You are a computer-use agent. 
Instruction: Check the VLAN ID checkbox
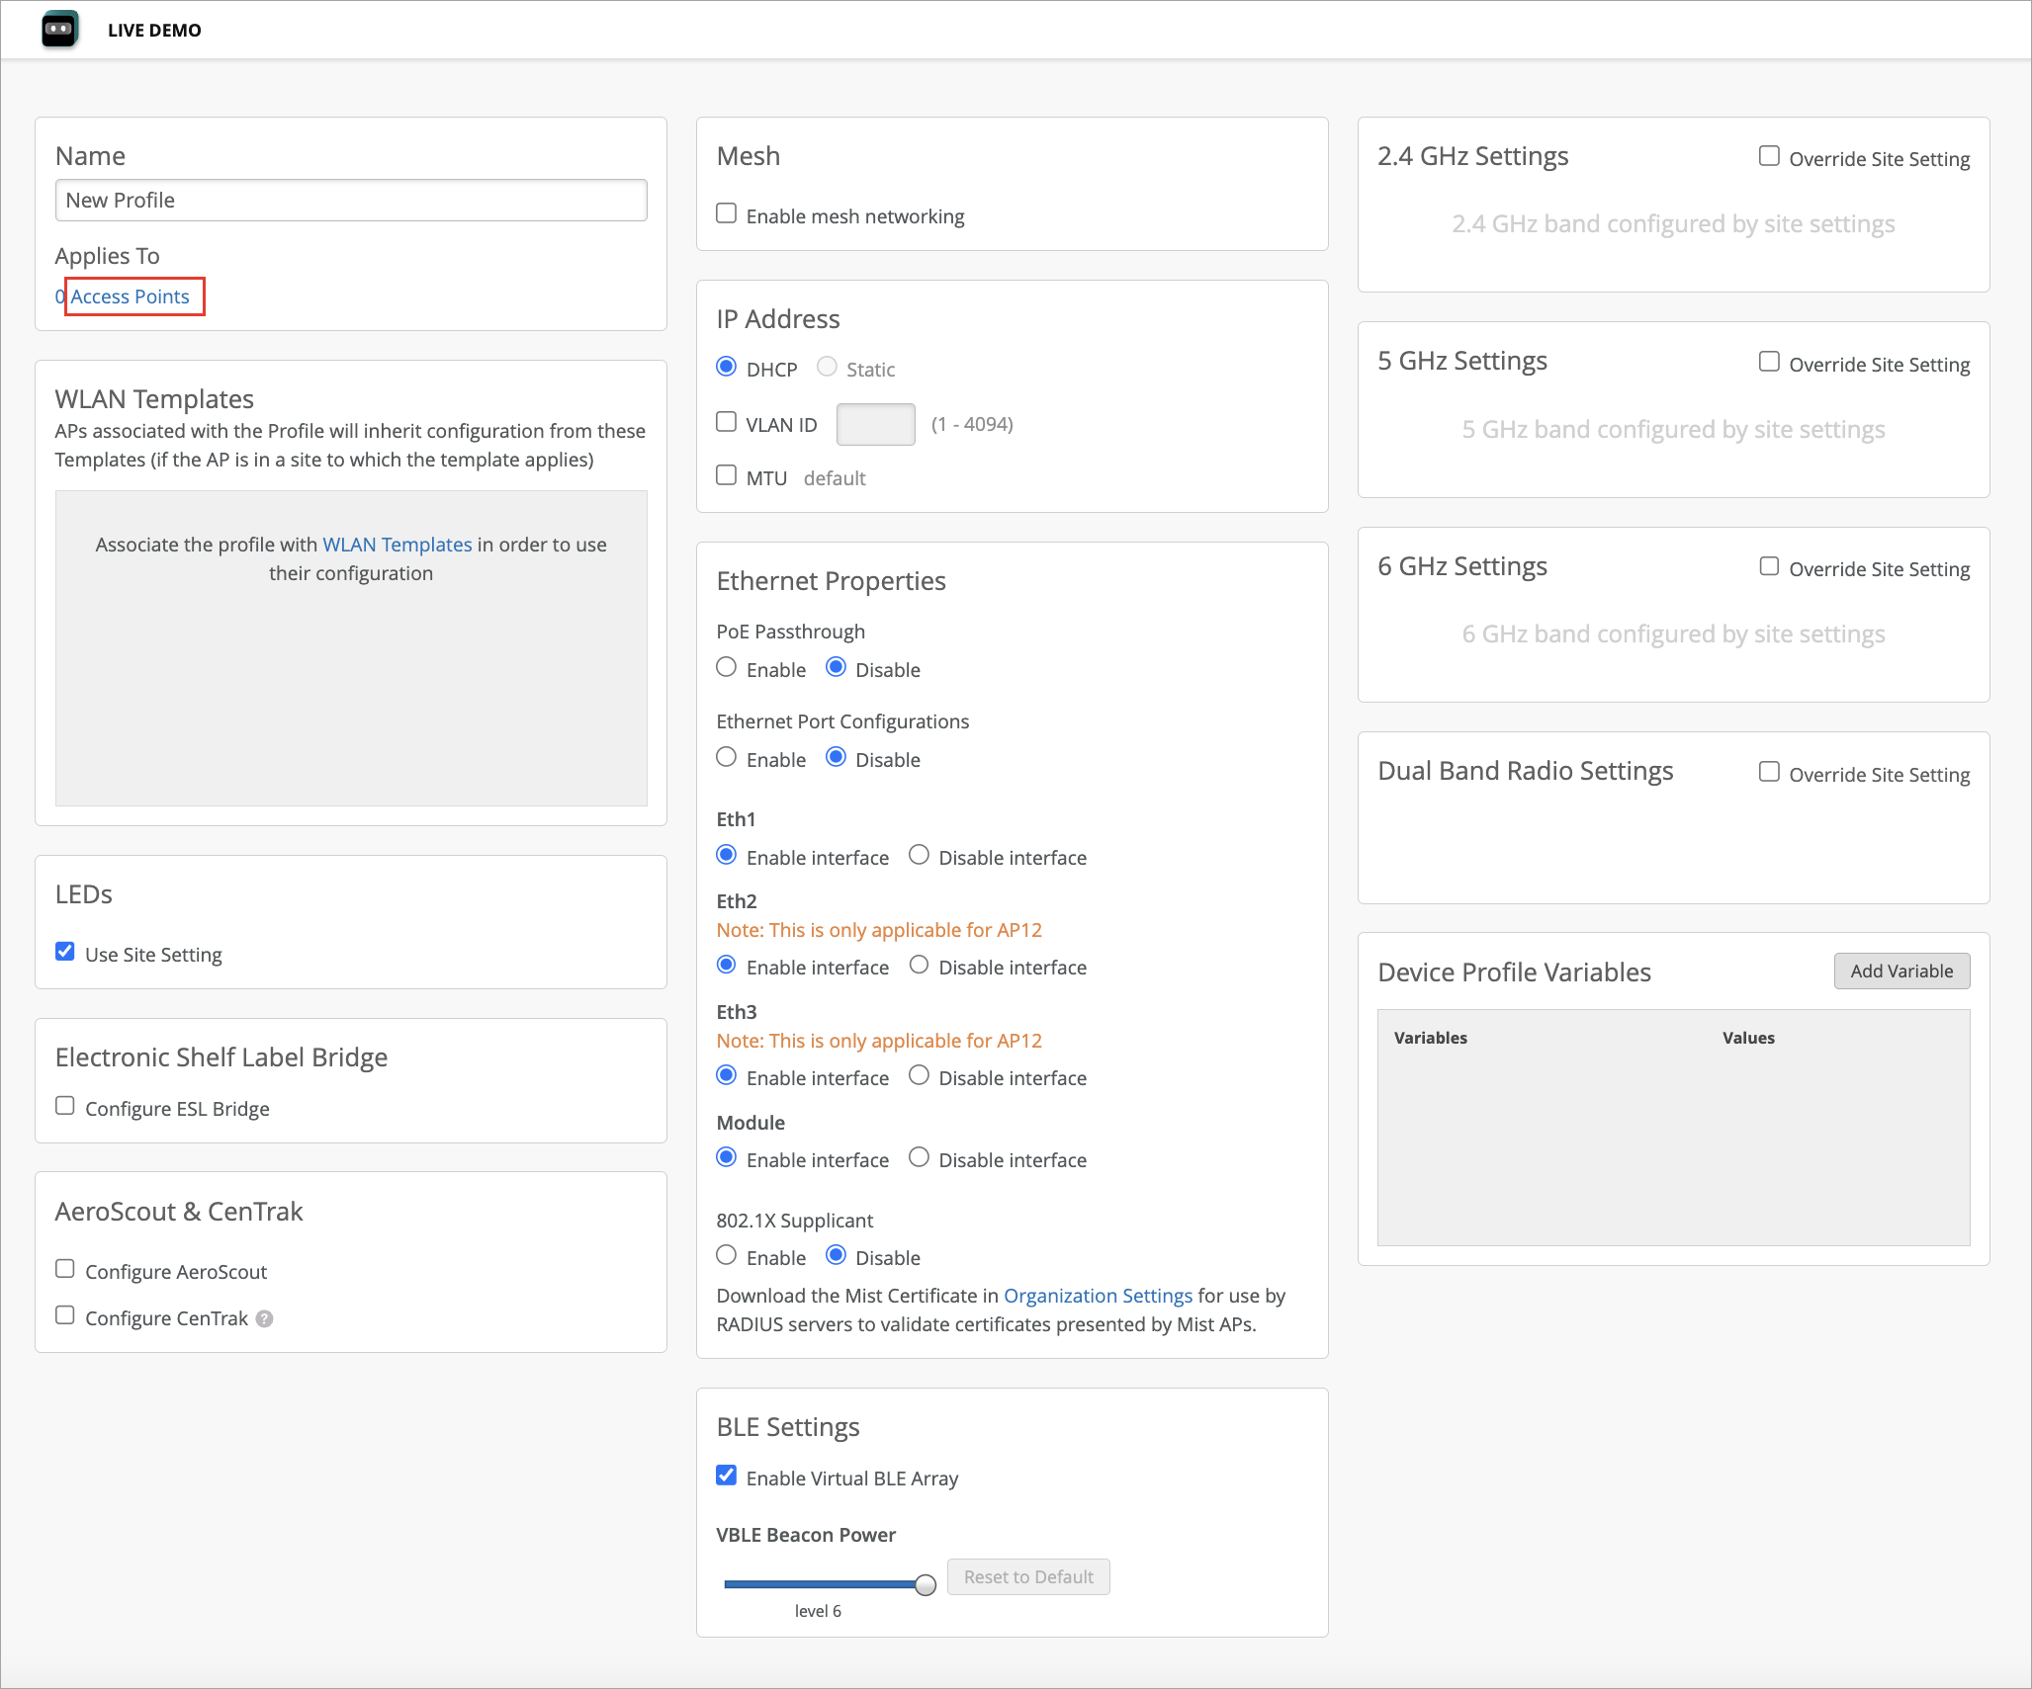[x=727, y=423]
